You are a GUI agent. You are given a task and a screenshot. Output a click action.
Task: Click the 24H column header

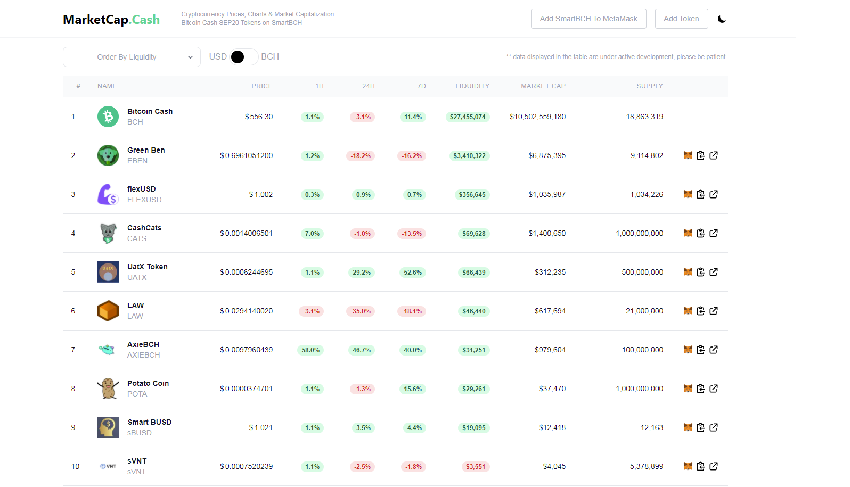[369, 86]
